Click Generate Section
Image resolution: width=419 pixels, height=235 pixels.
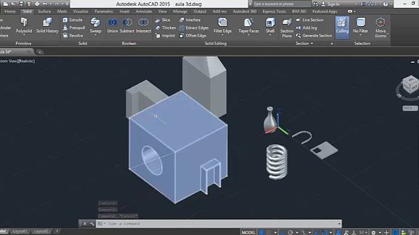(x=314, y=35)
